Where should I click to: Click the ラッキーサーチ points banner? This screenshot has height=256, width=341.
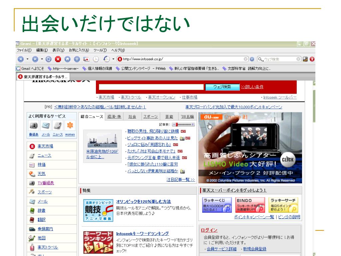click(x=283, y=205)
